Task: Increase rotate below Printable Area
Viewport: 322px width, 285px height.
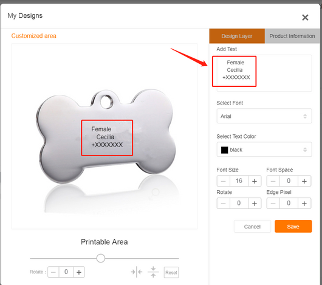Action: [79, 272]
